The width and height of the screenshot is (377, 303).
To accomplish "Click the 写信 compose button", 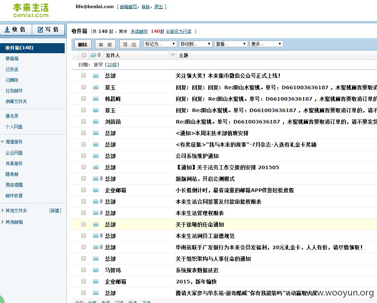I will tap(48, 30).
